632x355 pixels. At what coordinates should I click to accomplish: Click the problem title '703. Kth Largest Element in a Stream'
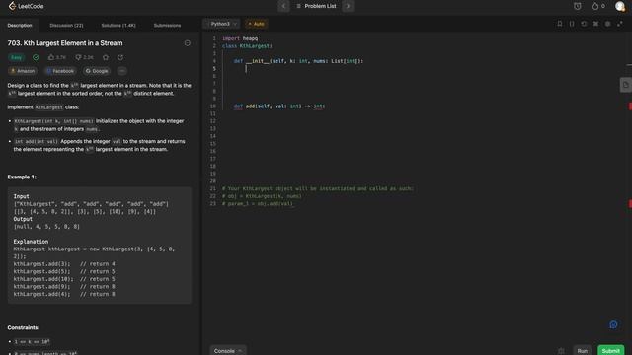[x=65, y=43]
